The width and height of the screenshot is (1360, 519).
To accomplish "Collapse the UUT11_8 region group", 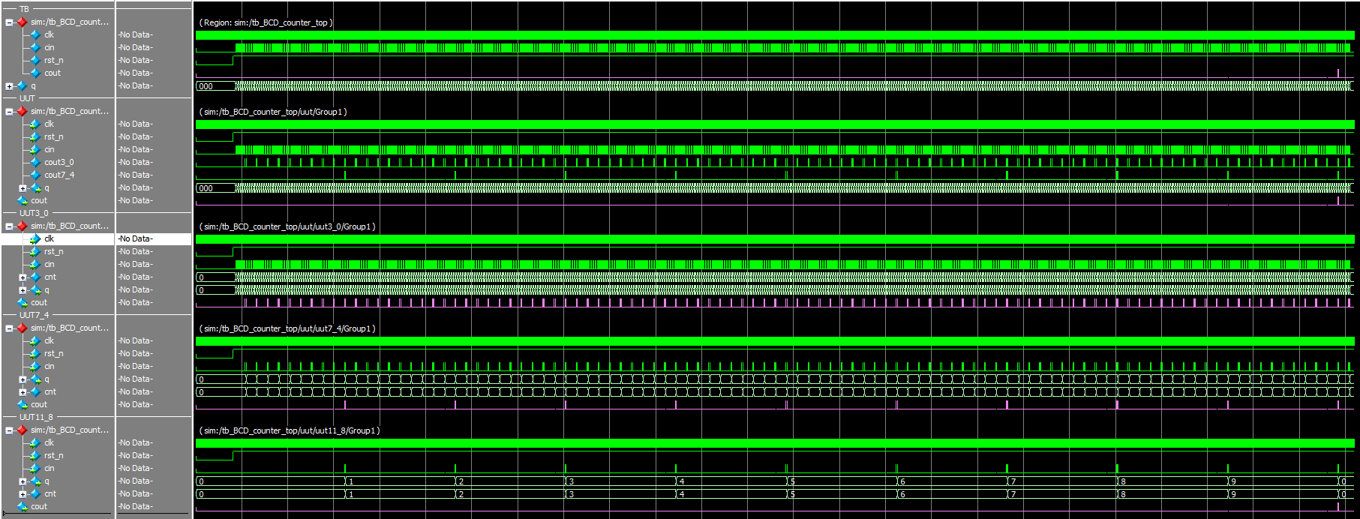I will (9, 430).
